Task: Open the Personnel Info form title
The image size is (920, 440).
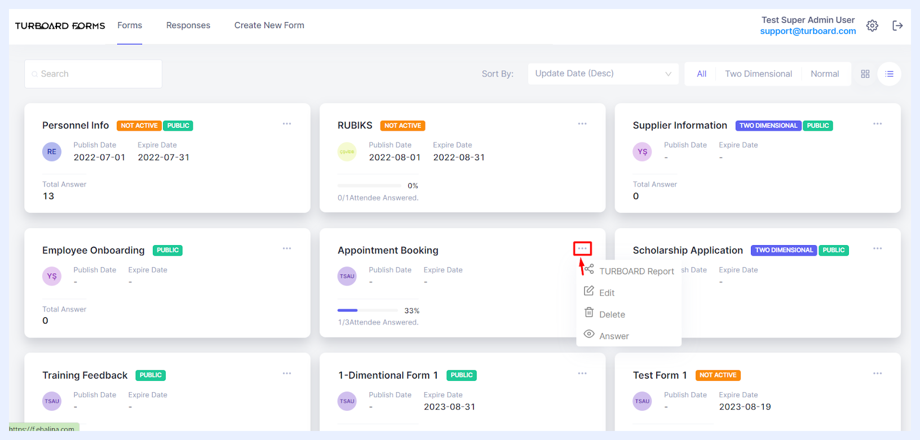Action: point(76,125)
